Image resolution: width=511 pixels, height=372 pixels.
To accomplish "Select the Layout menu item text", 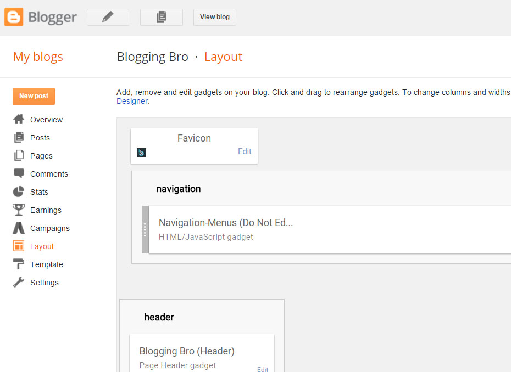I will (x=42, y=246).
